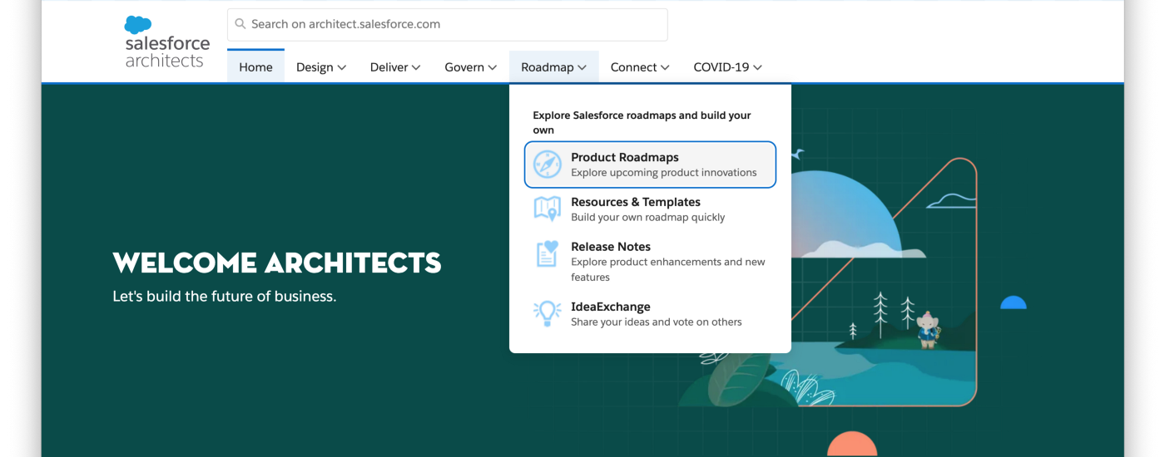Click the IdeaExchange lightbulb icon
Viewport: 1165px width, 457px height.
[x=548, y=313]
